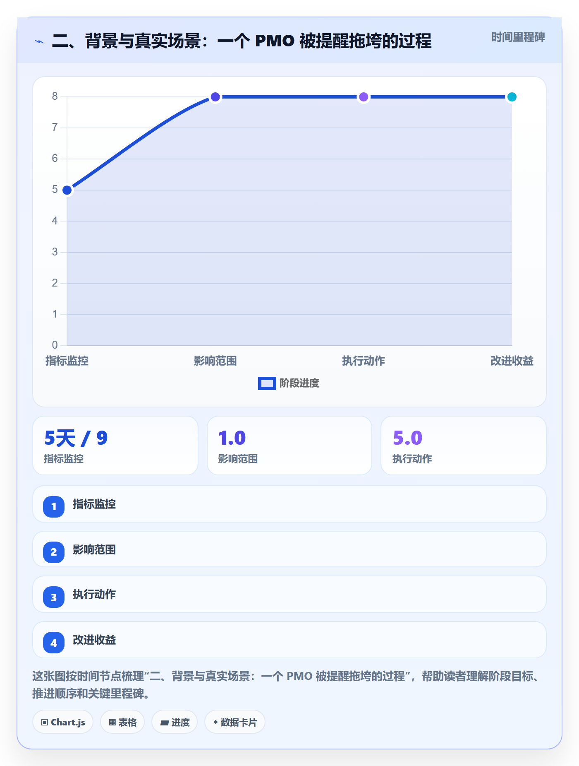This screenshot has height=766, width=579.
Task: Click the step 4 number badge
Action: tap(54, 643)
